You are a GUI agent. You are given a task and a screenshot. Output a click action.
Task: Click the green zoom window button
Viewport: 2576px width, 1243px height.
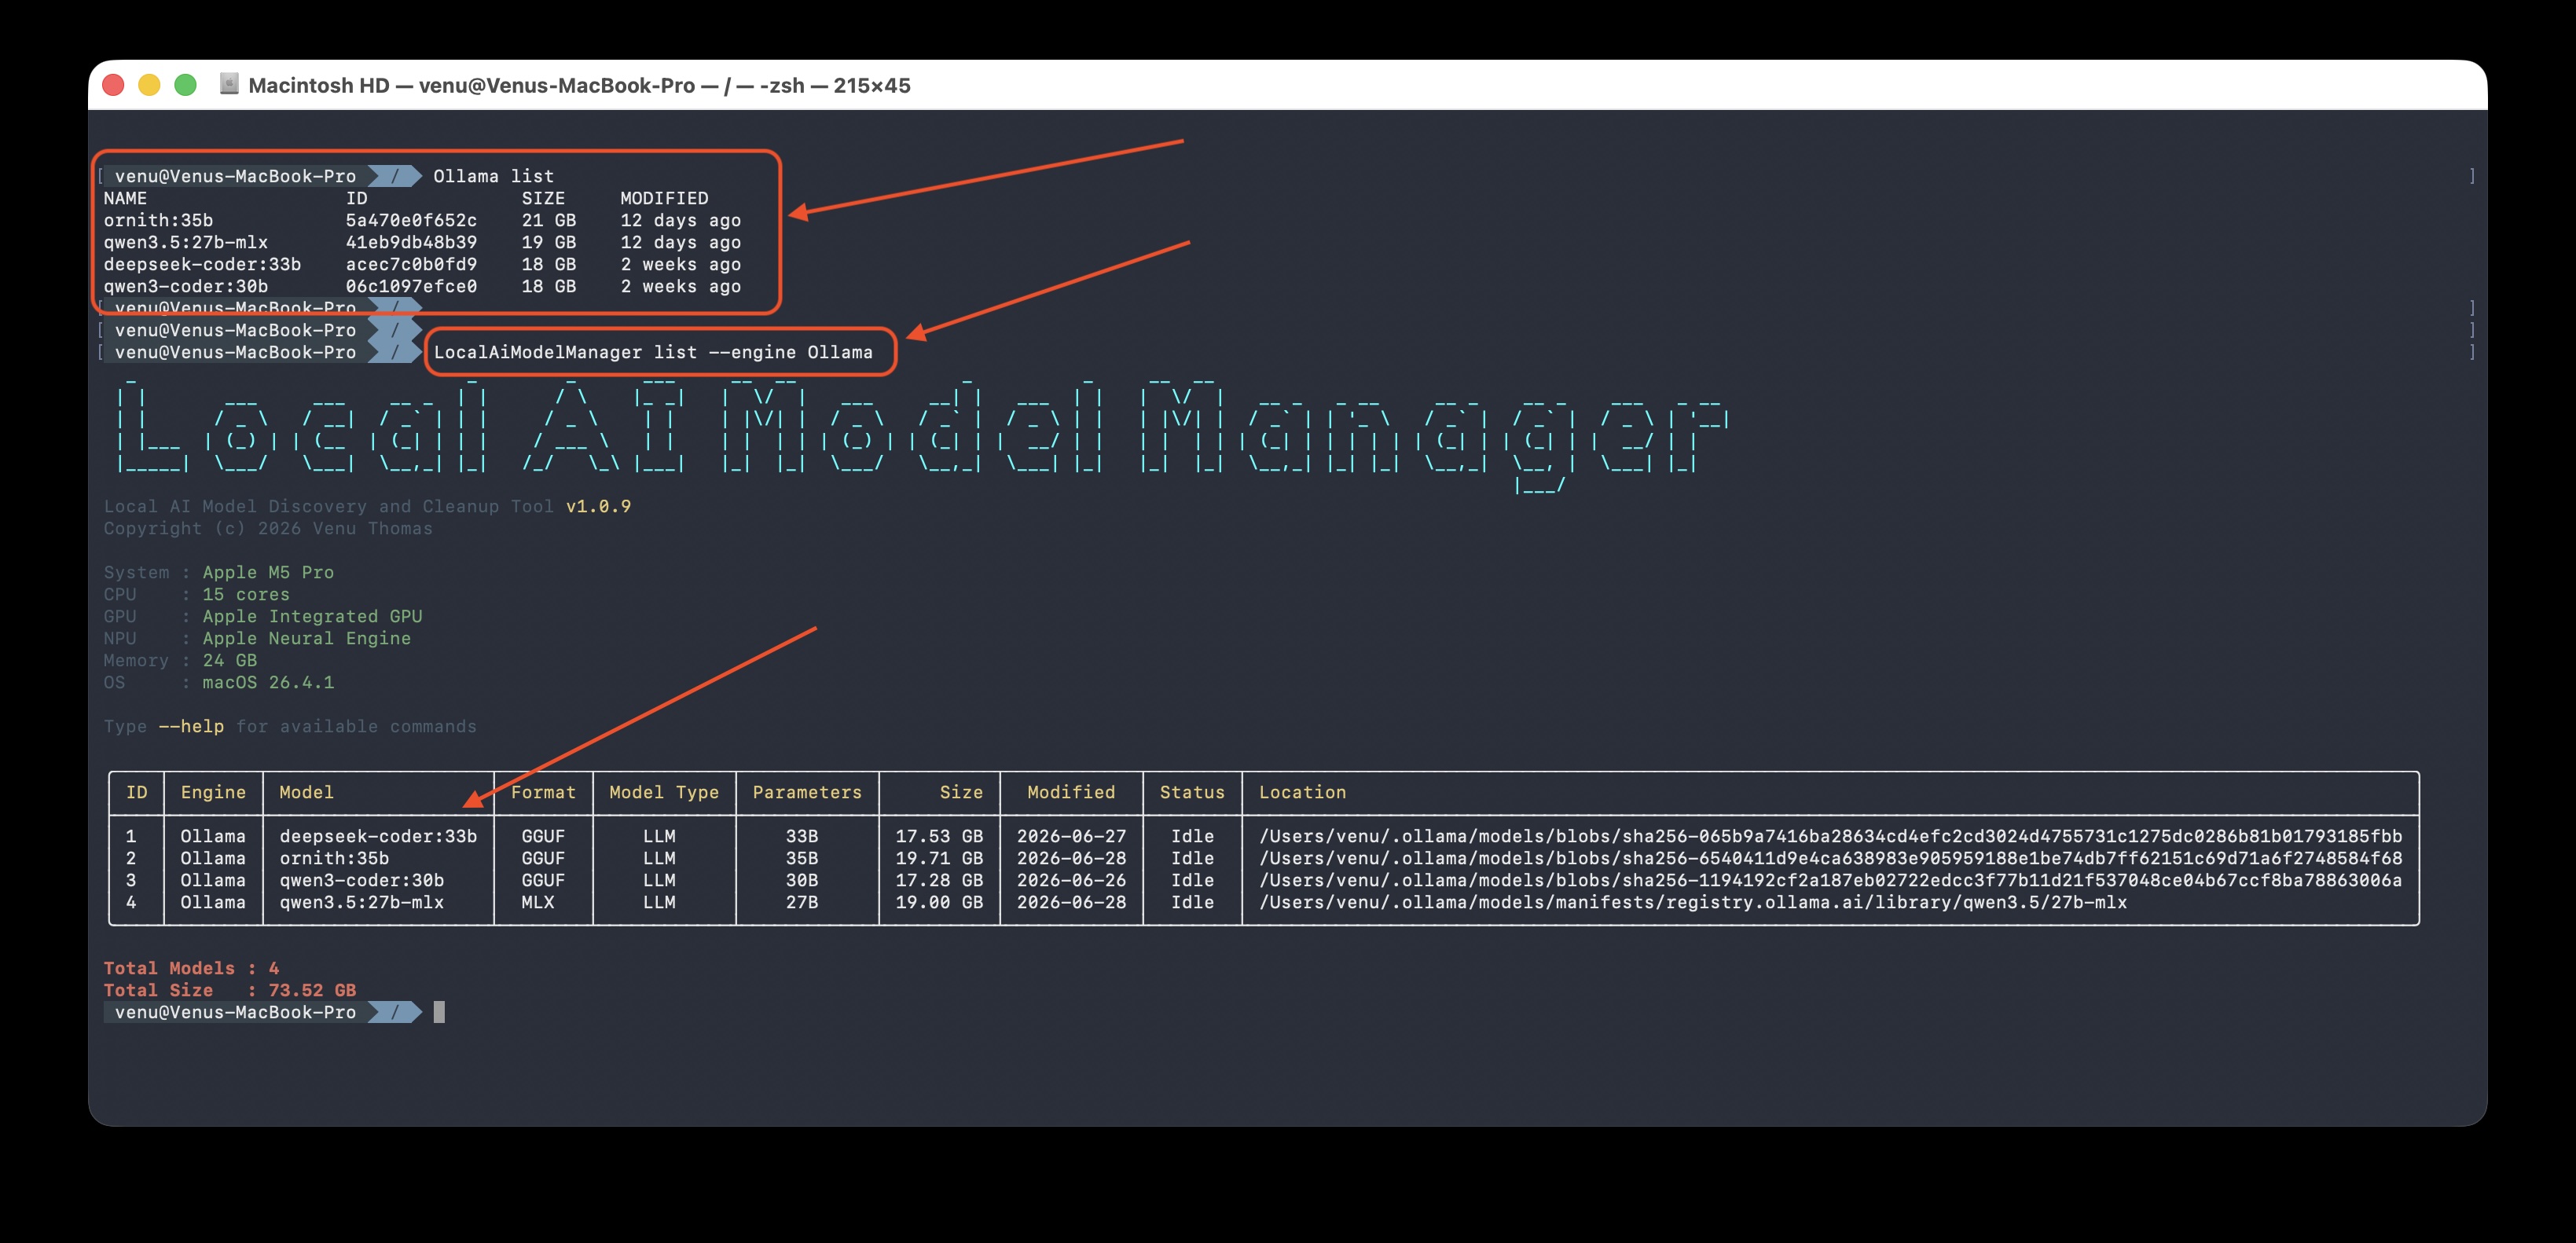coord(185,85)
